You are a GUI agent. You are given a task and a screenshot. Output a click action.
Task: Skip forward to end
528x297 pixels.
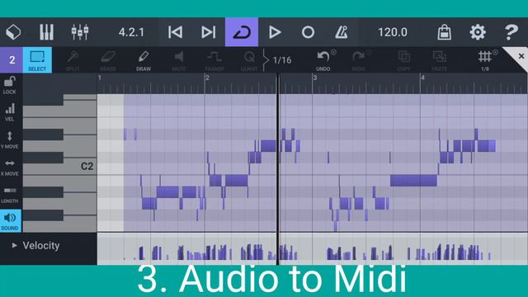(209, 32)
